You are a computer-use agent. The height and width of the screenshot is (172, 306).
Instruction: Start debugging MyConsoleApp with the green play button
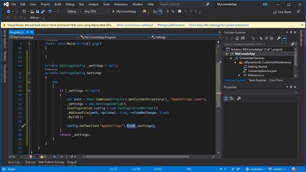point(113,11)
